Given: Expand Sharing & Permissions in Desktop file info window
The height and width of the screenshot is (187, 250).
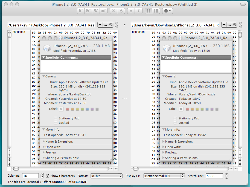Looking at the screenshot, I should point(44,158).
